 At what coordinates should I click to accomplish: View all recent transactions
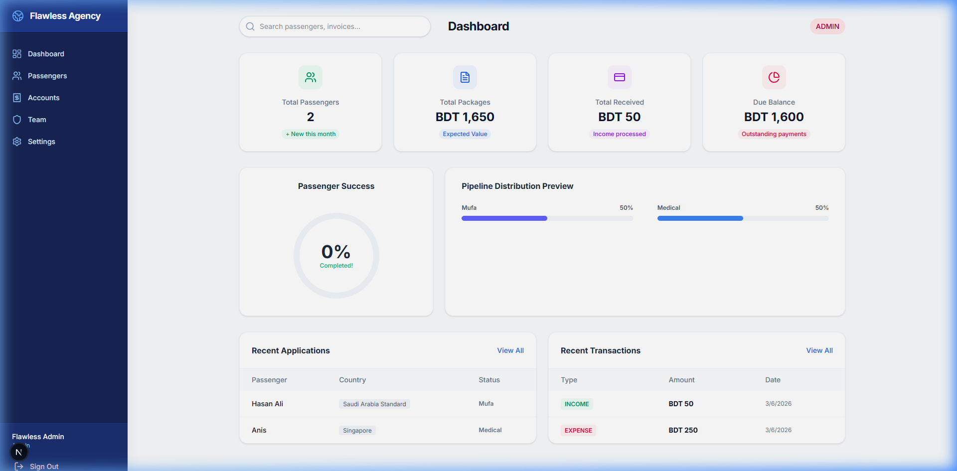tap(819, 350)
